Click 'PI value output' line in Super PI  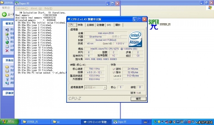[x=42, y=73]
